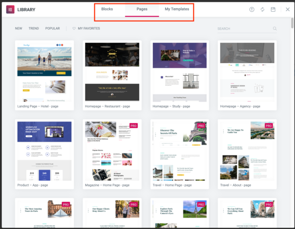295x229 pixels.
Task: Click the "Magazine – Home Page - page" title
Action: pyautogui.click(x=107, y=185)
